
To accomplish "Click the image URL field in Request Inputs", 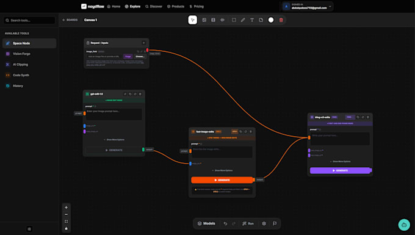I will (x=104, y=56).
